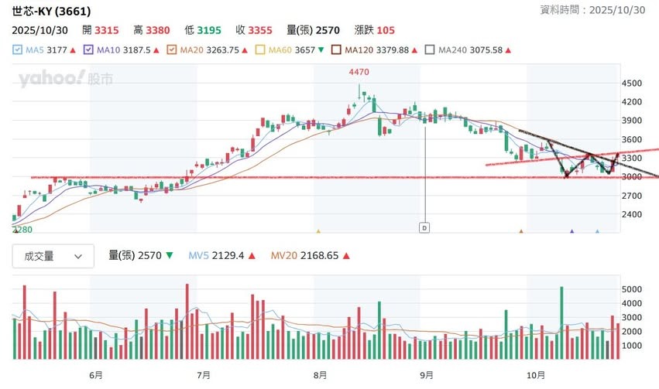Enable the MA60 moving average checkbox
The width and height of the screenshot is (659, 389).
pos(261,50)
